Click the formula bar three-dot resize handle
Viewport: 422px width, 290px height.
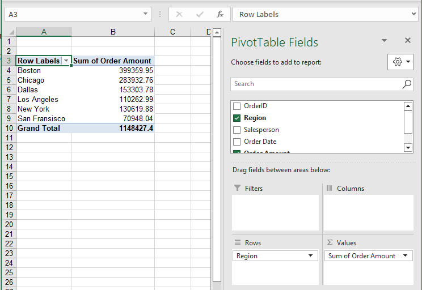click(160, 14)
